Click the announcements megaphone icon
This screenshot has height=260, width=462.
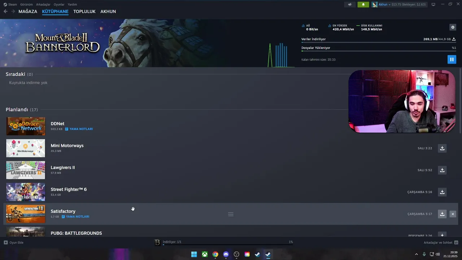pyautogui.click(x=349, y=4)
